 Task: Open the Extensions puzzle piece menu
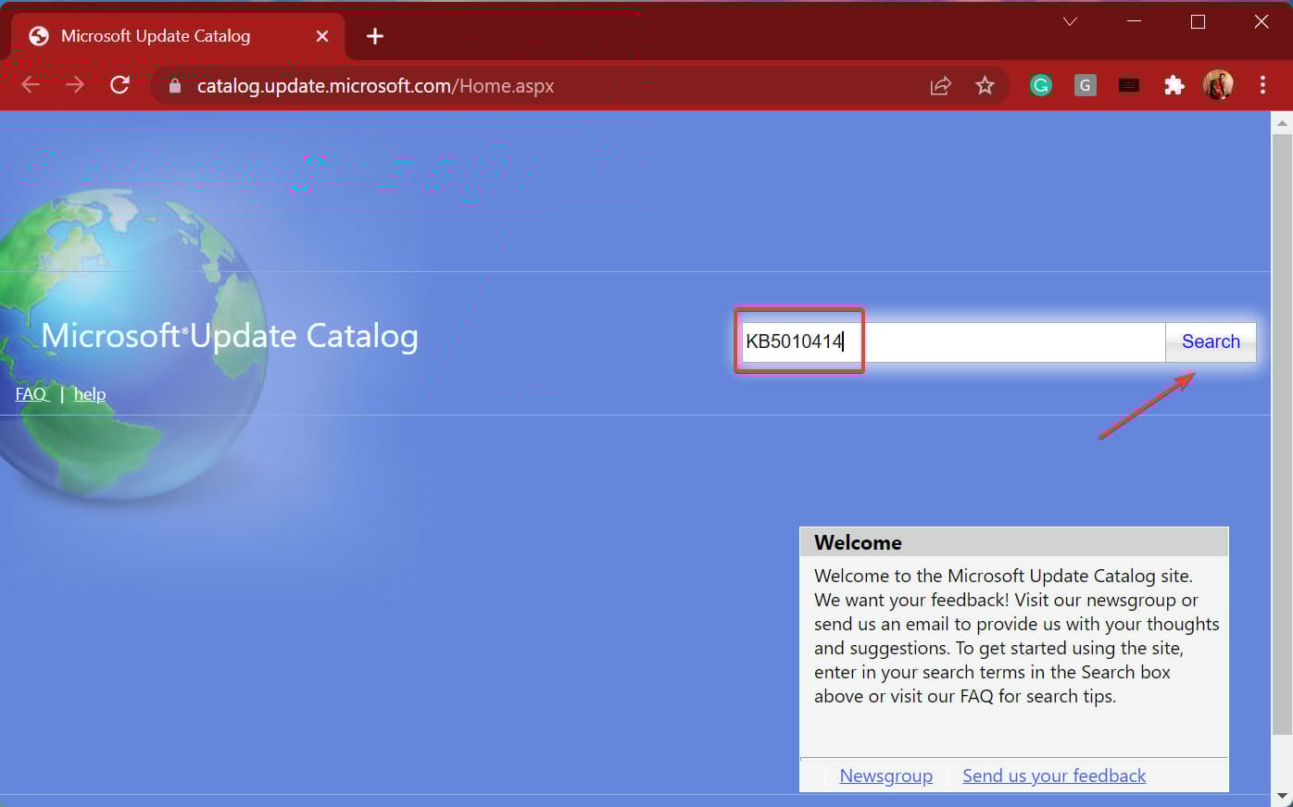tap(1174, 86)
